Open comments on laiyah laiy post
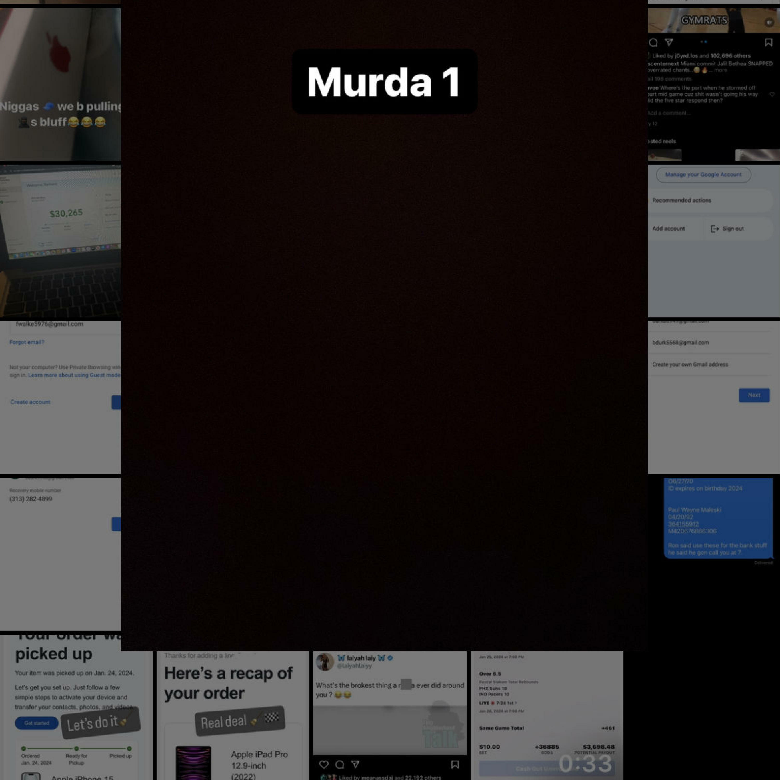Viewport: 780px width, 780px height. click(340, 764)
